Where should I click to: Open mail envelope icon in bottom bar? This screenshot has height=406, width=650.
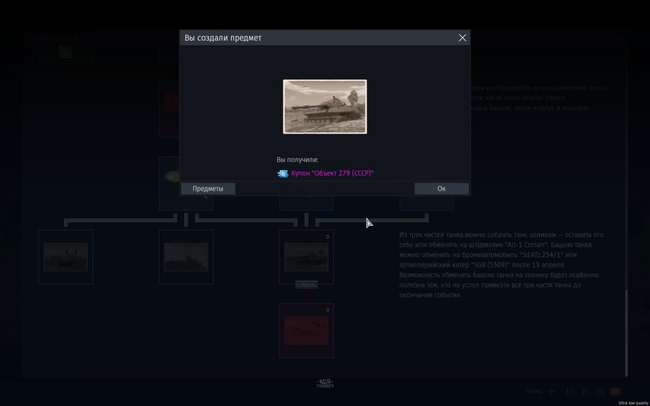[615, 392]
